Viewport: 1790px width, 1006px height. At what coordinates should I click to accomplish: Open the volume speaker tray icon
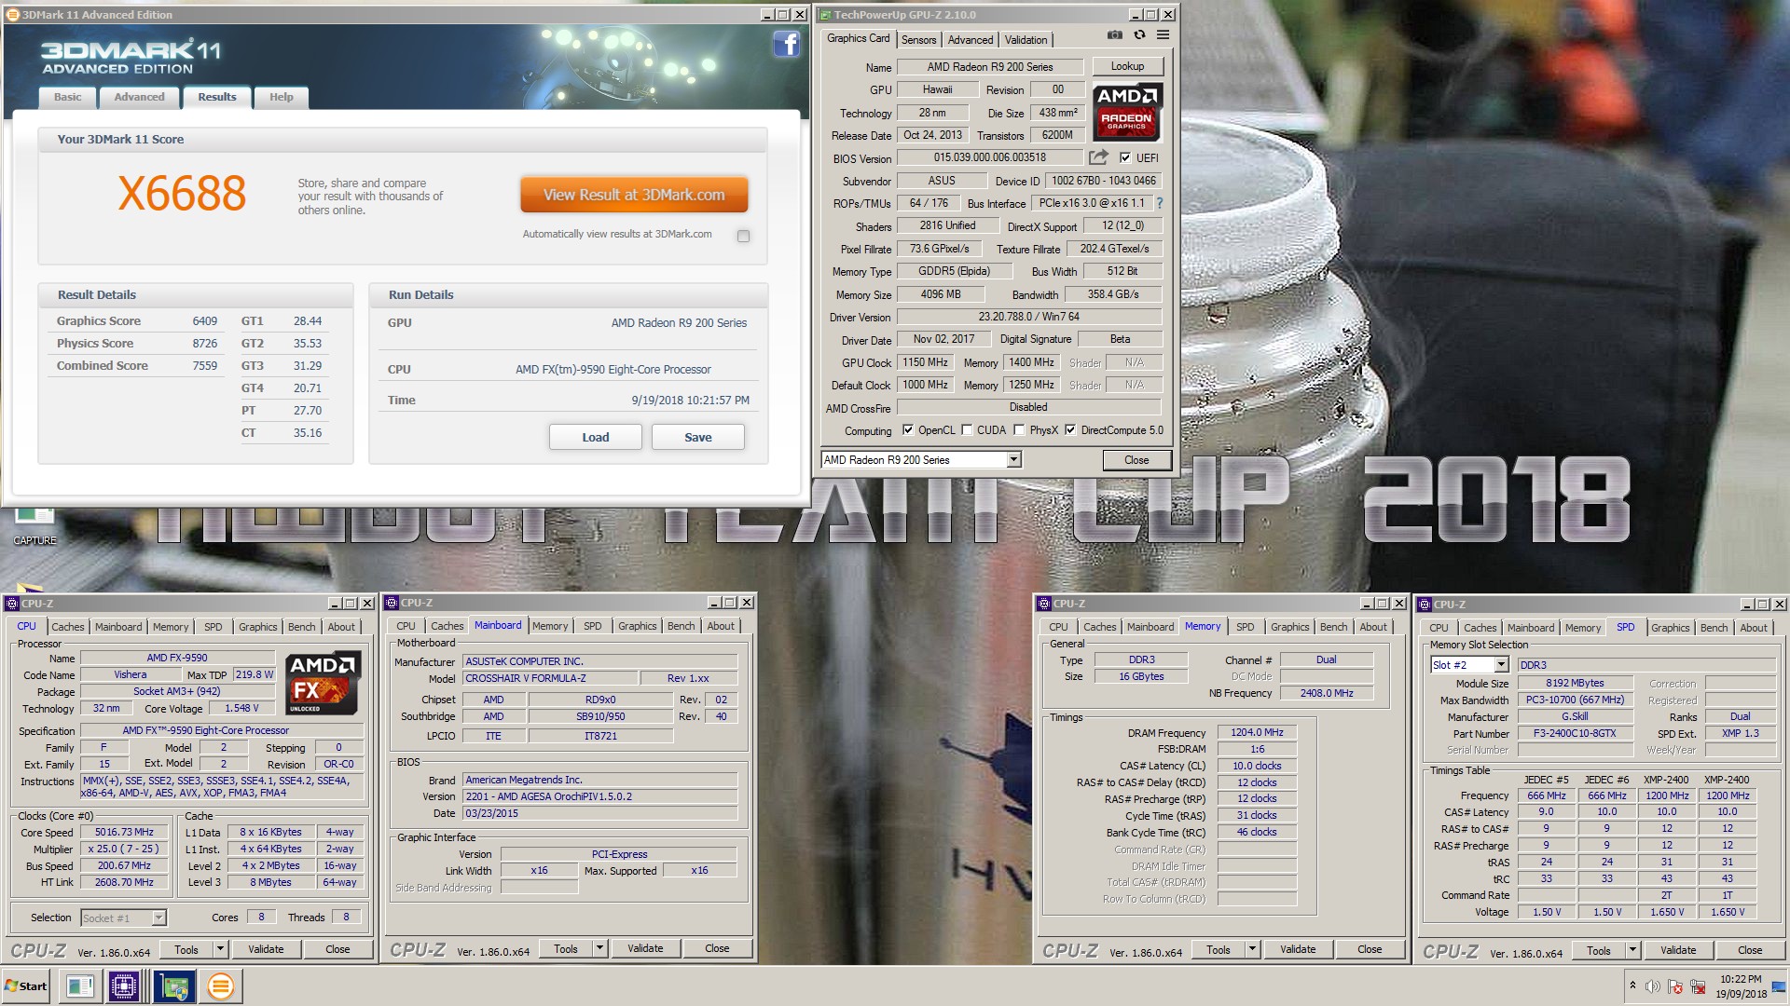[x=1652, y=986]
